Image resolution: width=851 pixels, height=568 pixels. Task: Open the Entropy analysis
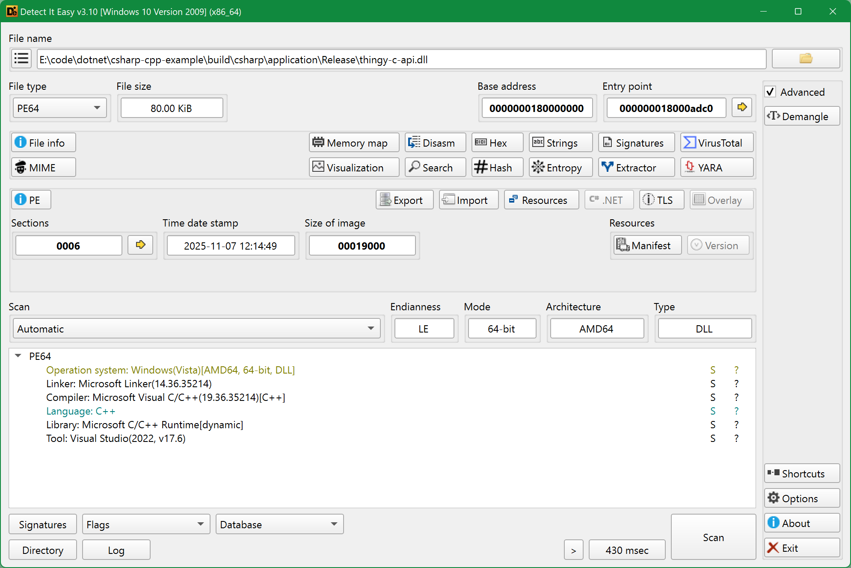560,167
